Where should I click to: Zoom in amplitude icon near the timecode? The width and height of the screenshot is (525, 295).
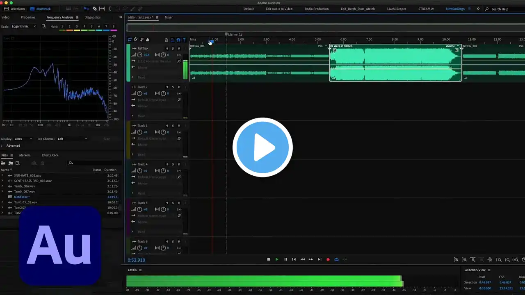(x=456, y=260)
